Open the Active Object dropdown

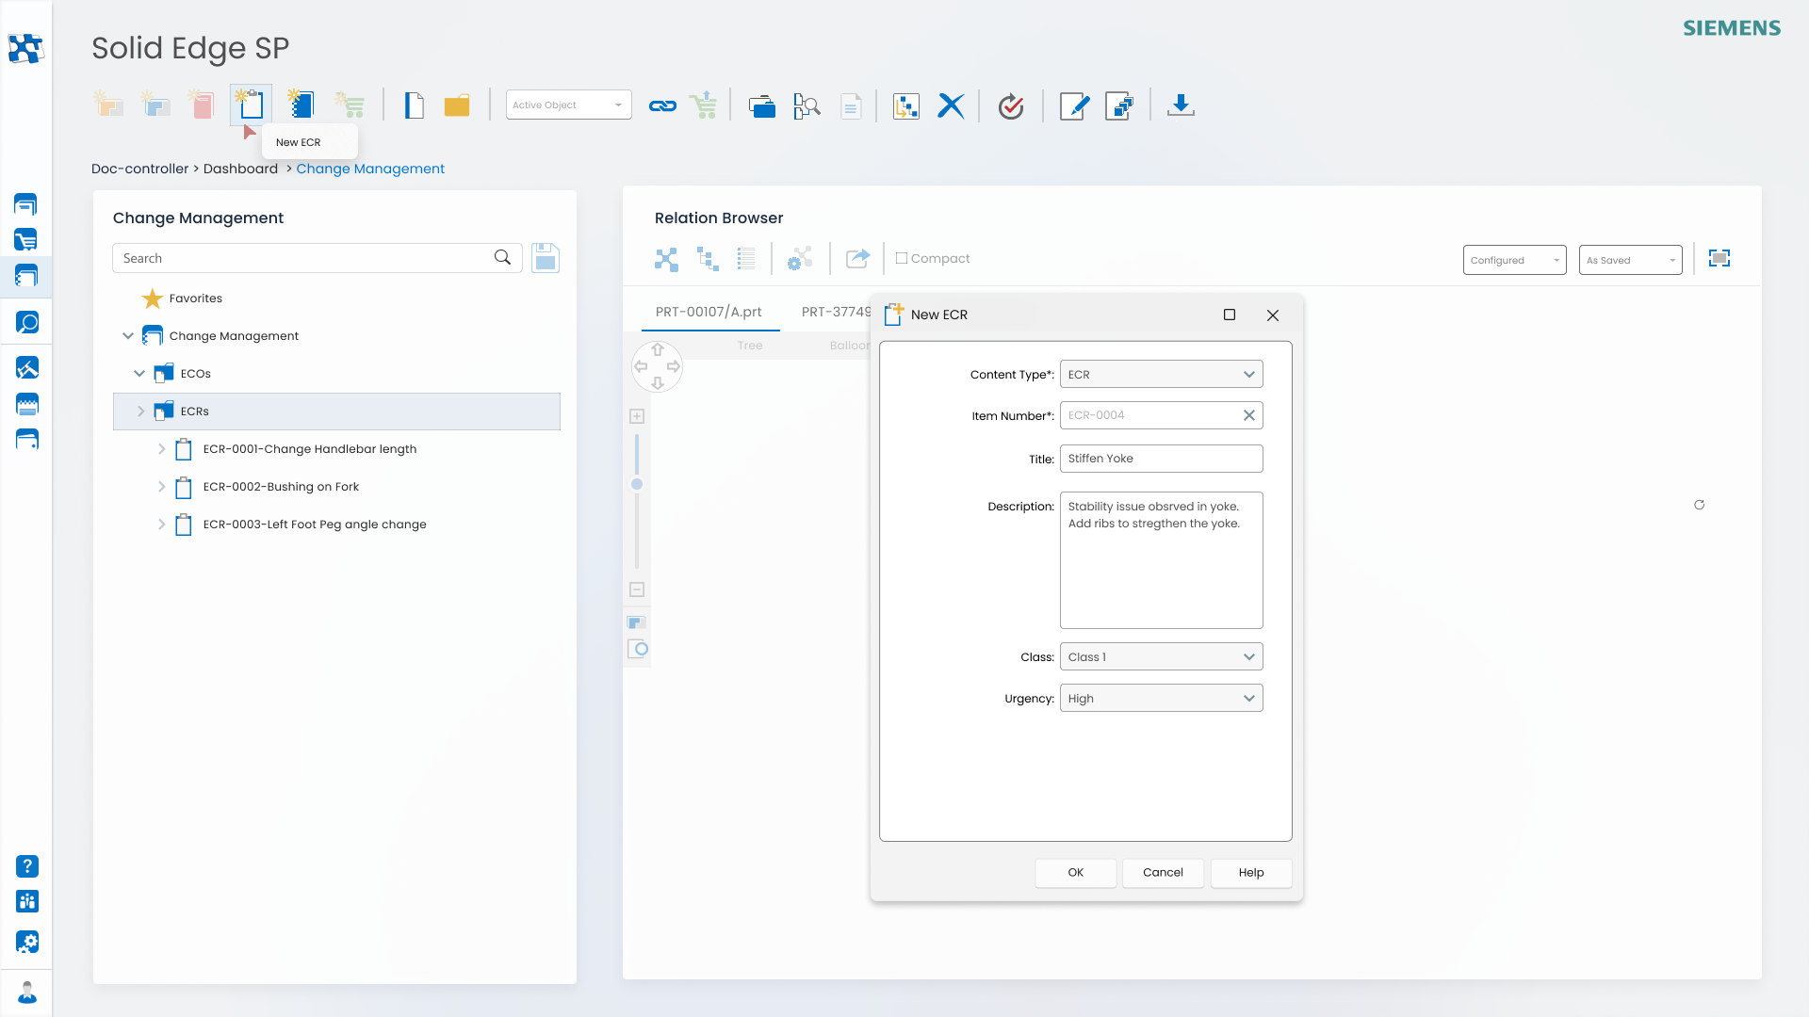568,105
